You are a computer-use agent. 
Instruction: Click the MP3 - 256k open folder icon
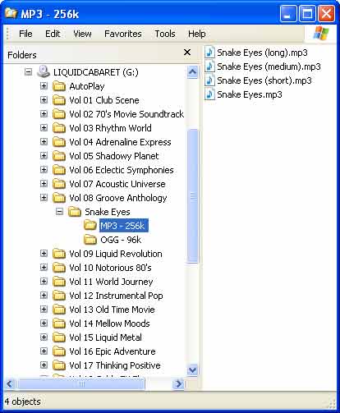pos(90,226)
